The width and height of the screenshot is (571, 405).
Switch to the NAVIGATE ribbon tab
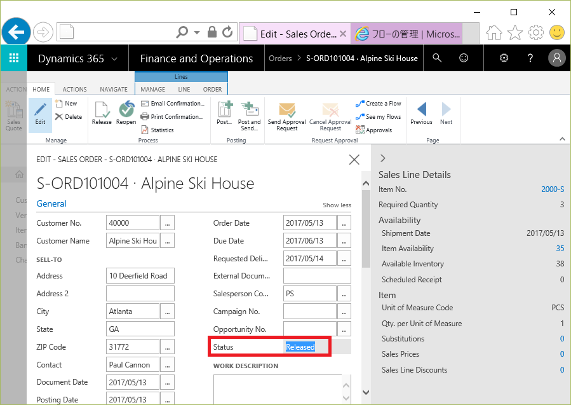tap(114, 89)
